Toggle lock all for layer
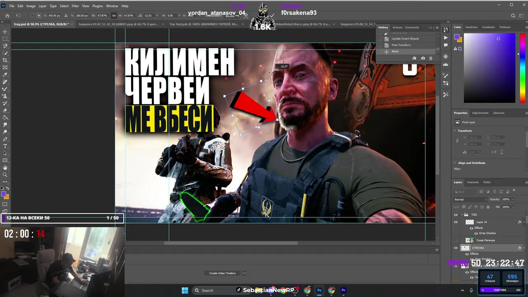This screenshot has height=297, width=528. coord(488,207)
